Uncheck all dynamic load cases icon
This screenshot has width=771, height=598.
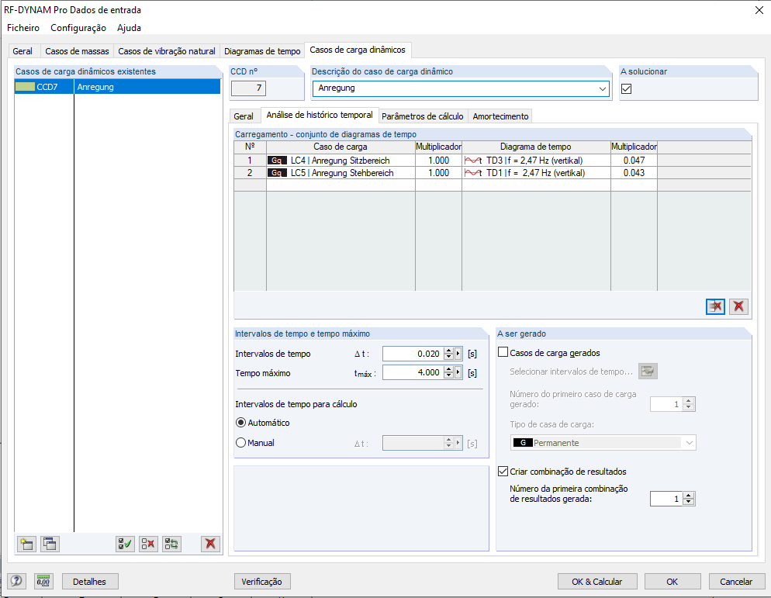[x=148, y=544]
